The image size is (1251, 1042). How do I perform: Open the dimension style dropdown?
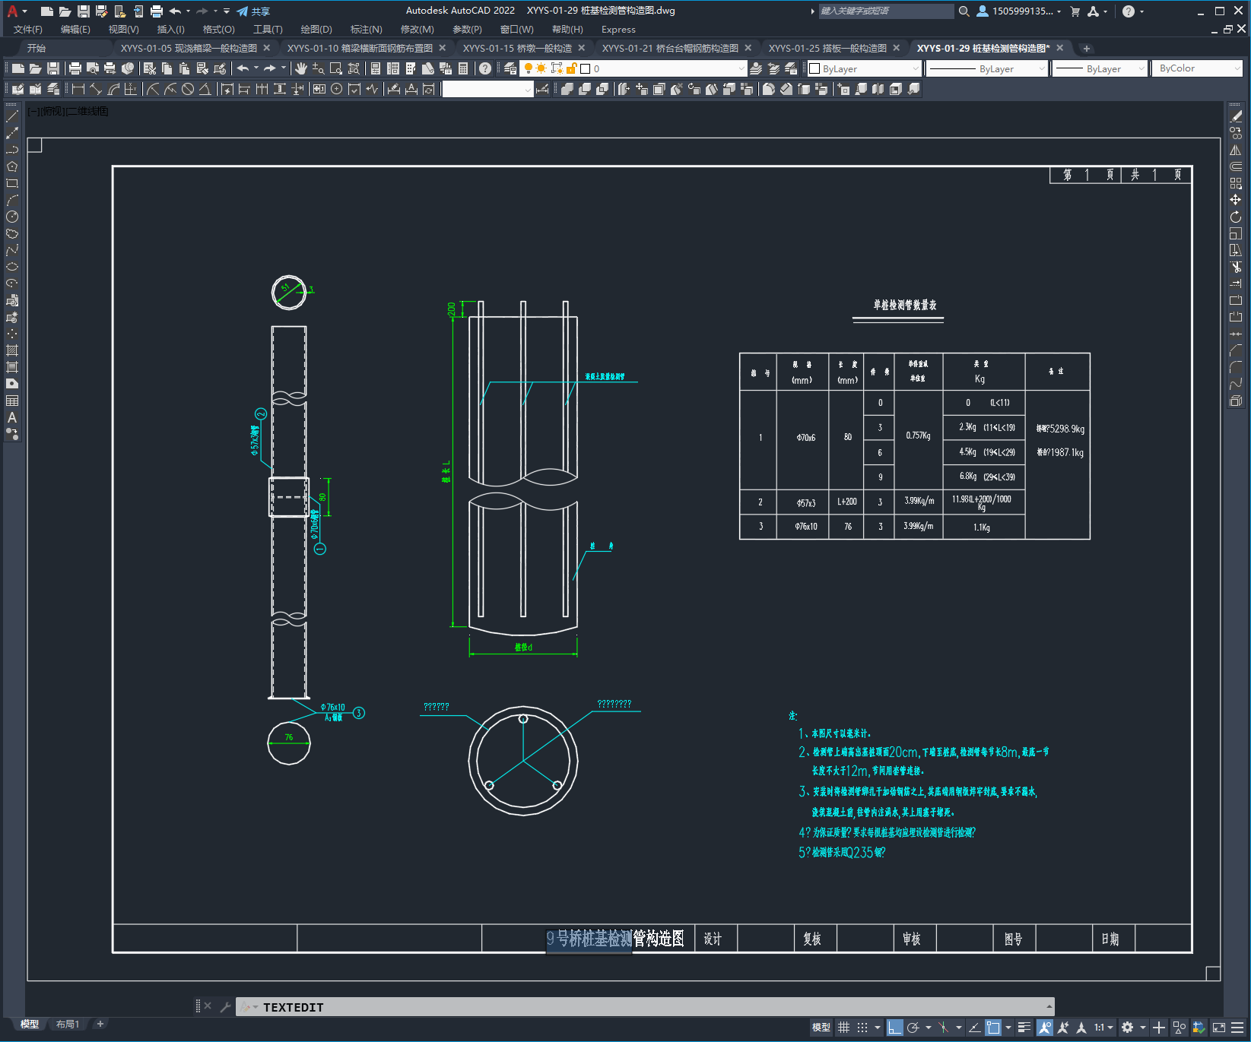tap(487, 89)
